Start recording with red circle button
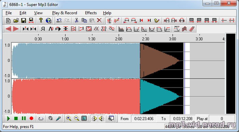This screenshot has height=132, width=239. 31,118
